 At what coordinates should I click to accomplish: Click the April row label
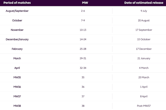(17, 68)
